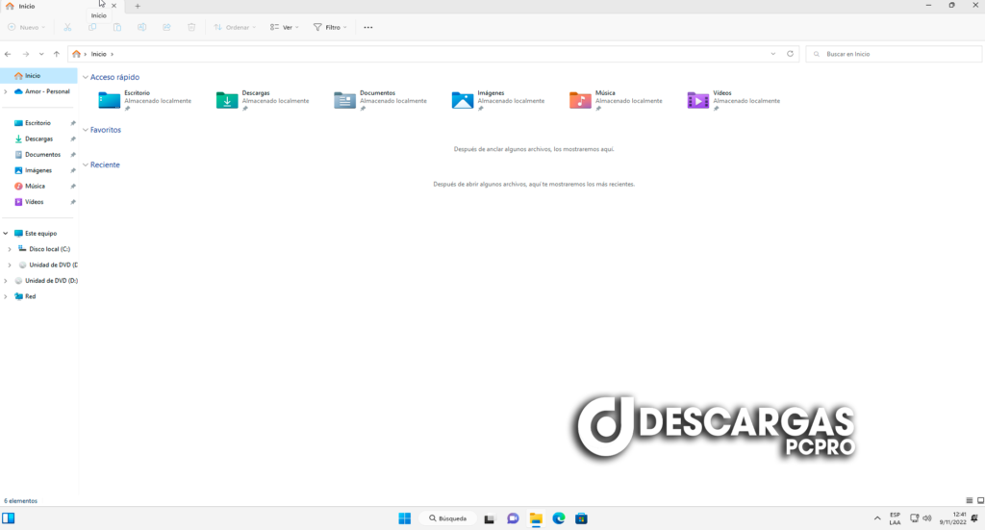
Task: Collapse the Acceso rápido section
Action: [x=85, y=77]
